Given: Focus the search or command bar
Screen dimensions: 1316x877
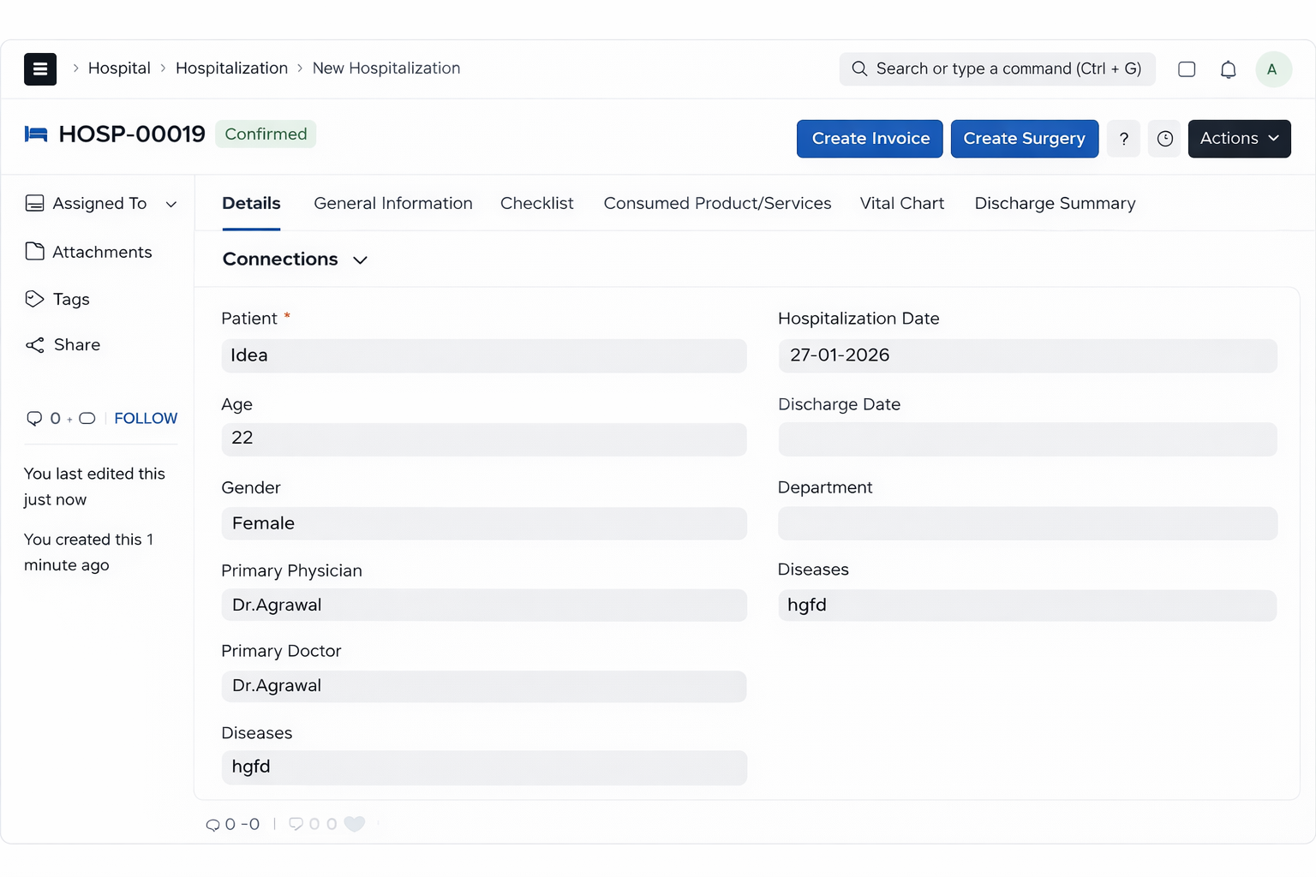Looking at the screenshot, I should (x=997, y=69).
